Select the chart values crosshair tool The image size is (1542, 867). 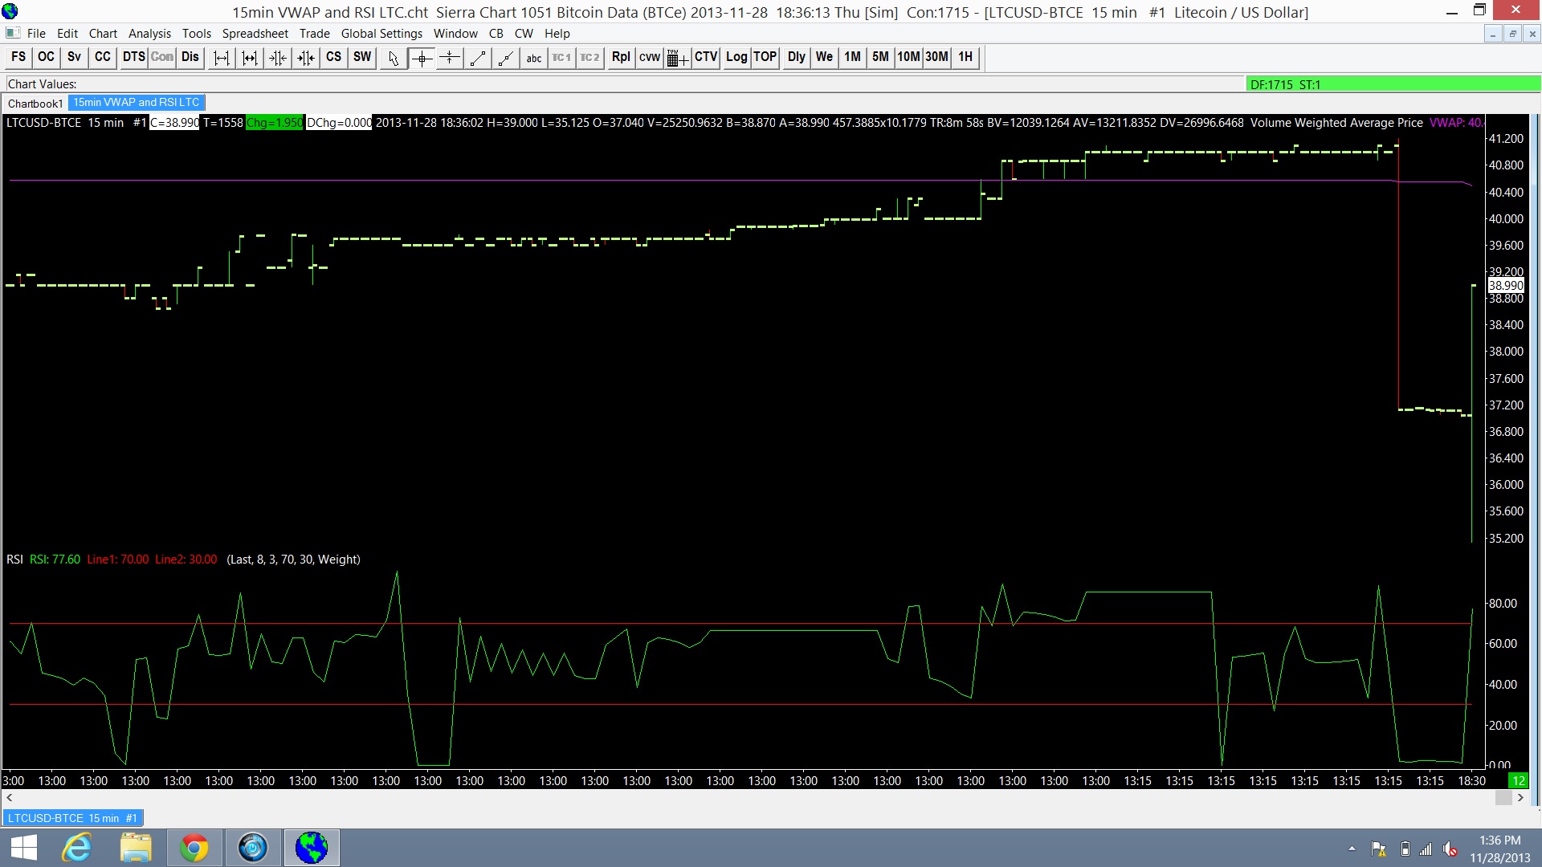click(x=422, y=58)
